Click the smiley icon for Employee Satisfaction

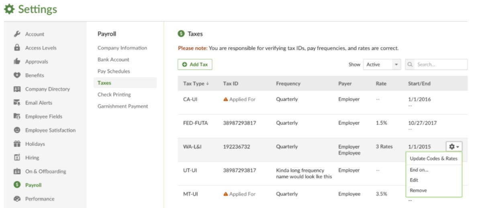17,130
